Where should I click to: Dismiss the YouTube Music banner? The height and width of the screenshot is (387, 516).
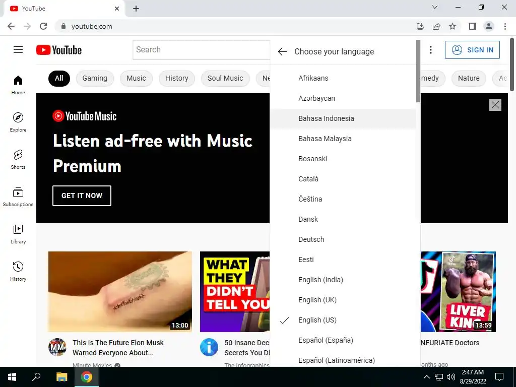point(495,105)
